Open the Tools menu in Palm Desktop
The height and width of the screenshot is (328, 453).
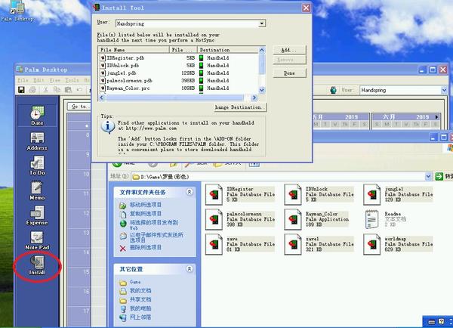click(x=71, y=80)
